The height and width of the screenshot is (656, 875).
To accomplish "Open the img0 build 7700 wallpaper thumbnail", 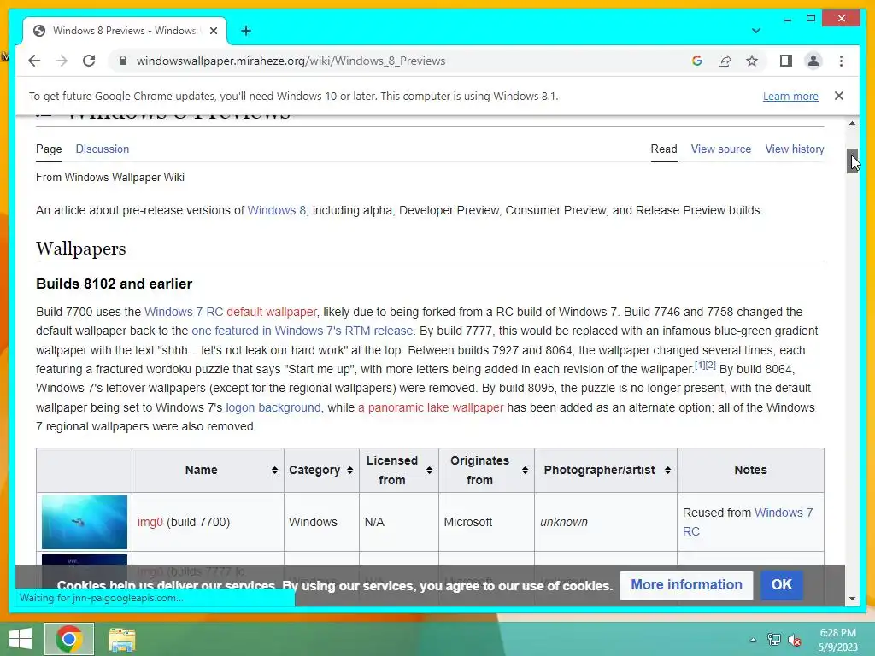I will coord(85,522).
